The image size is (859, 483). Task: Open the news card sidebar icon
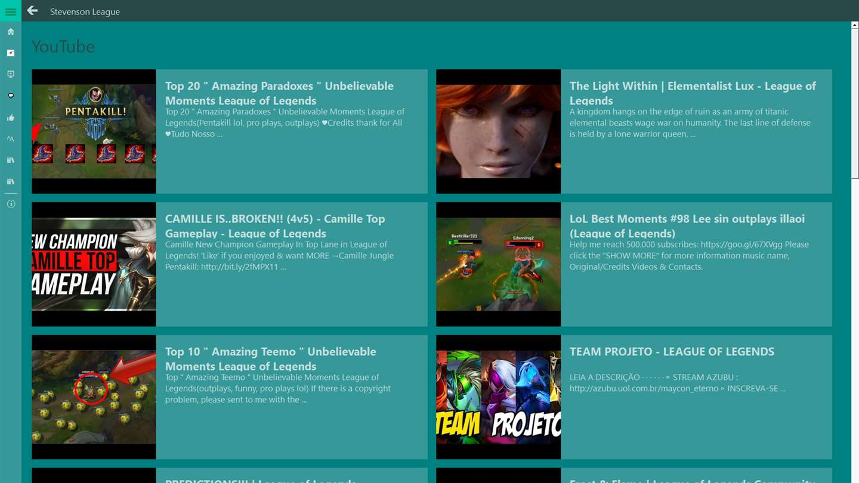(x=11, y=53)
